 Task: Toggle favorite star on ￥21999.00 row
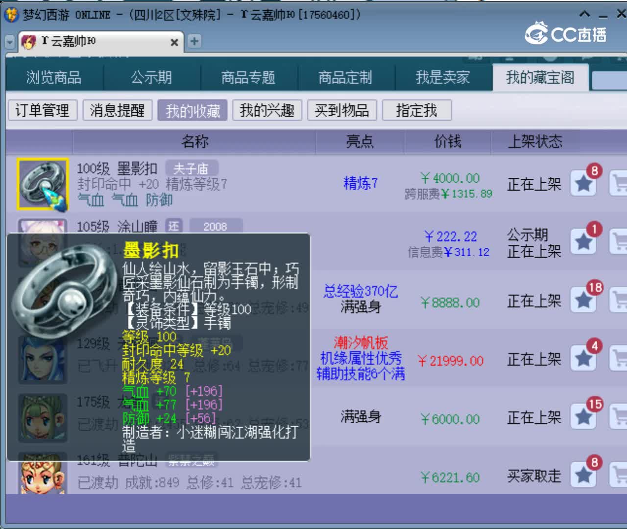tap(583, 359)
